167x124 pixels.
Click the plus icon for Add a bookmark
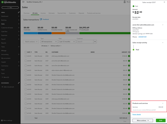click(2, 87)
